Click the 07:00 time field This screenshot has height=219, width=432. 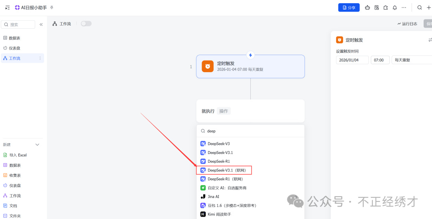(380, 60)
